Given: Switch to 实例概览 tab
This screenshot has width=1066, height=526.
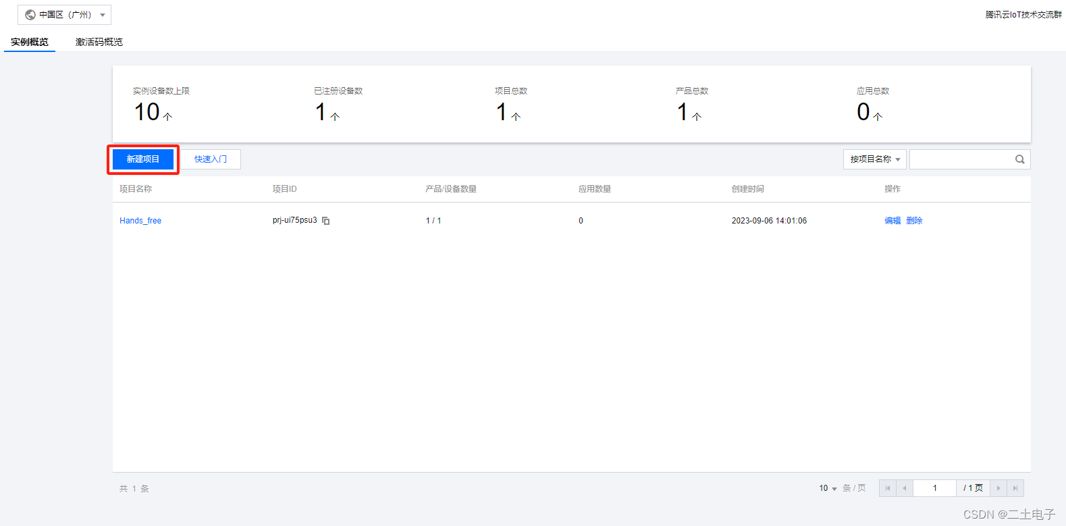Looking at the screenshot, I should point(30,42).
